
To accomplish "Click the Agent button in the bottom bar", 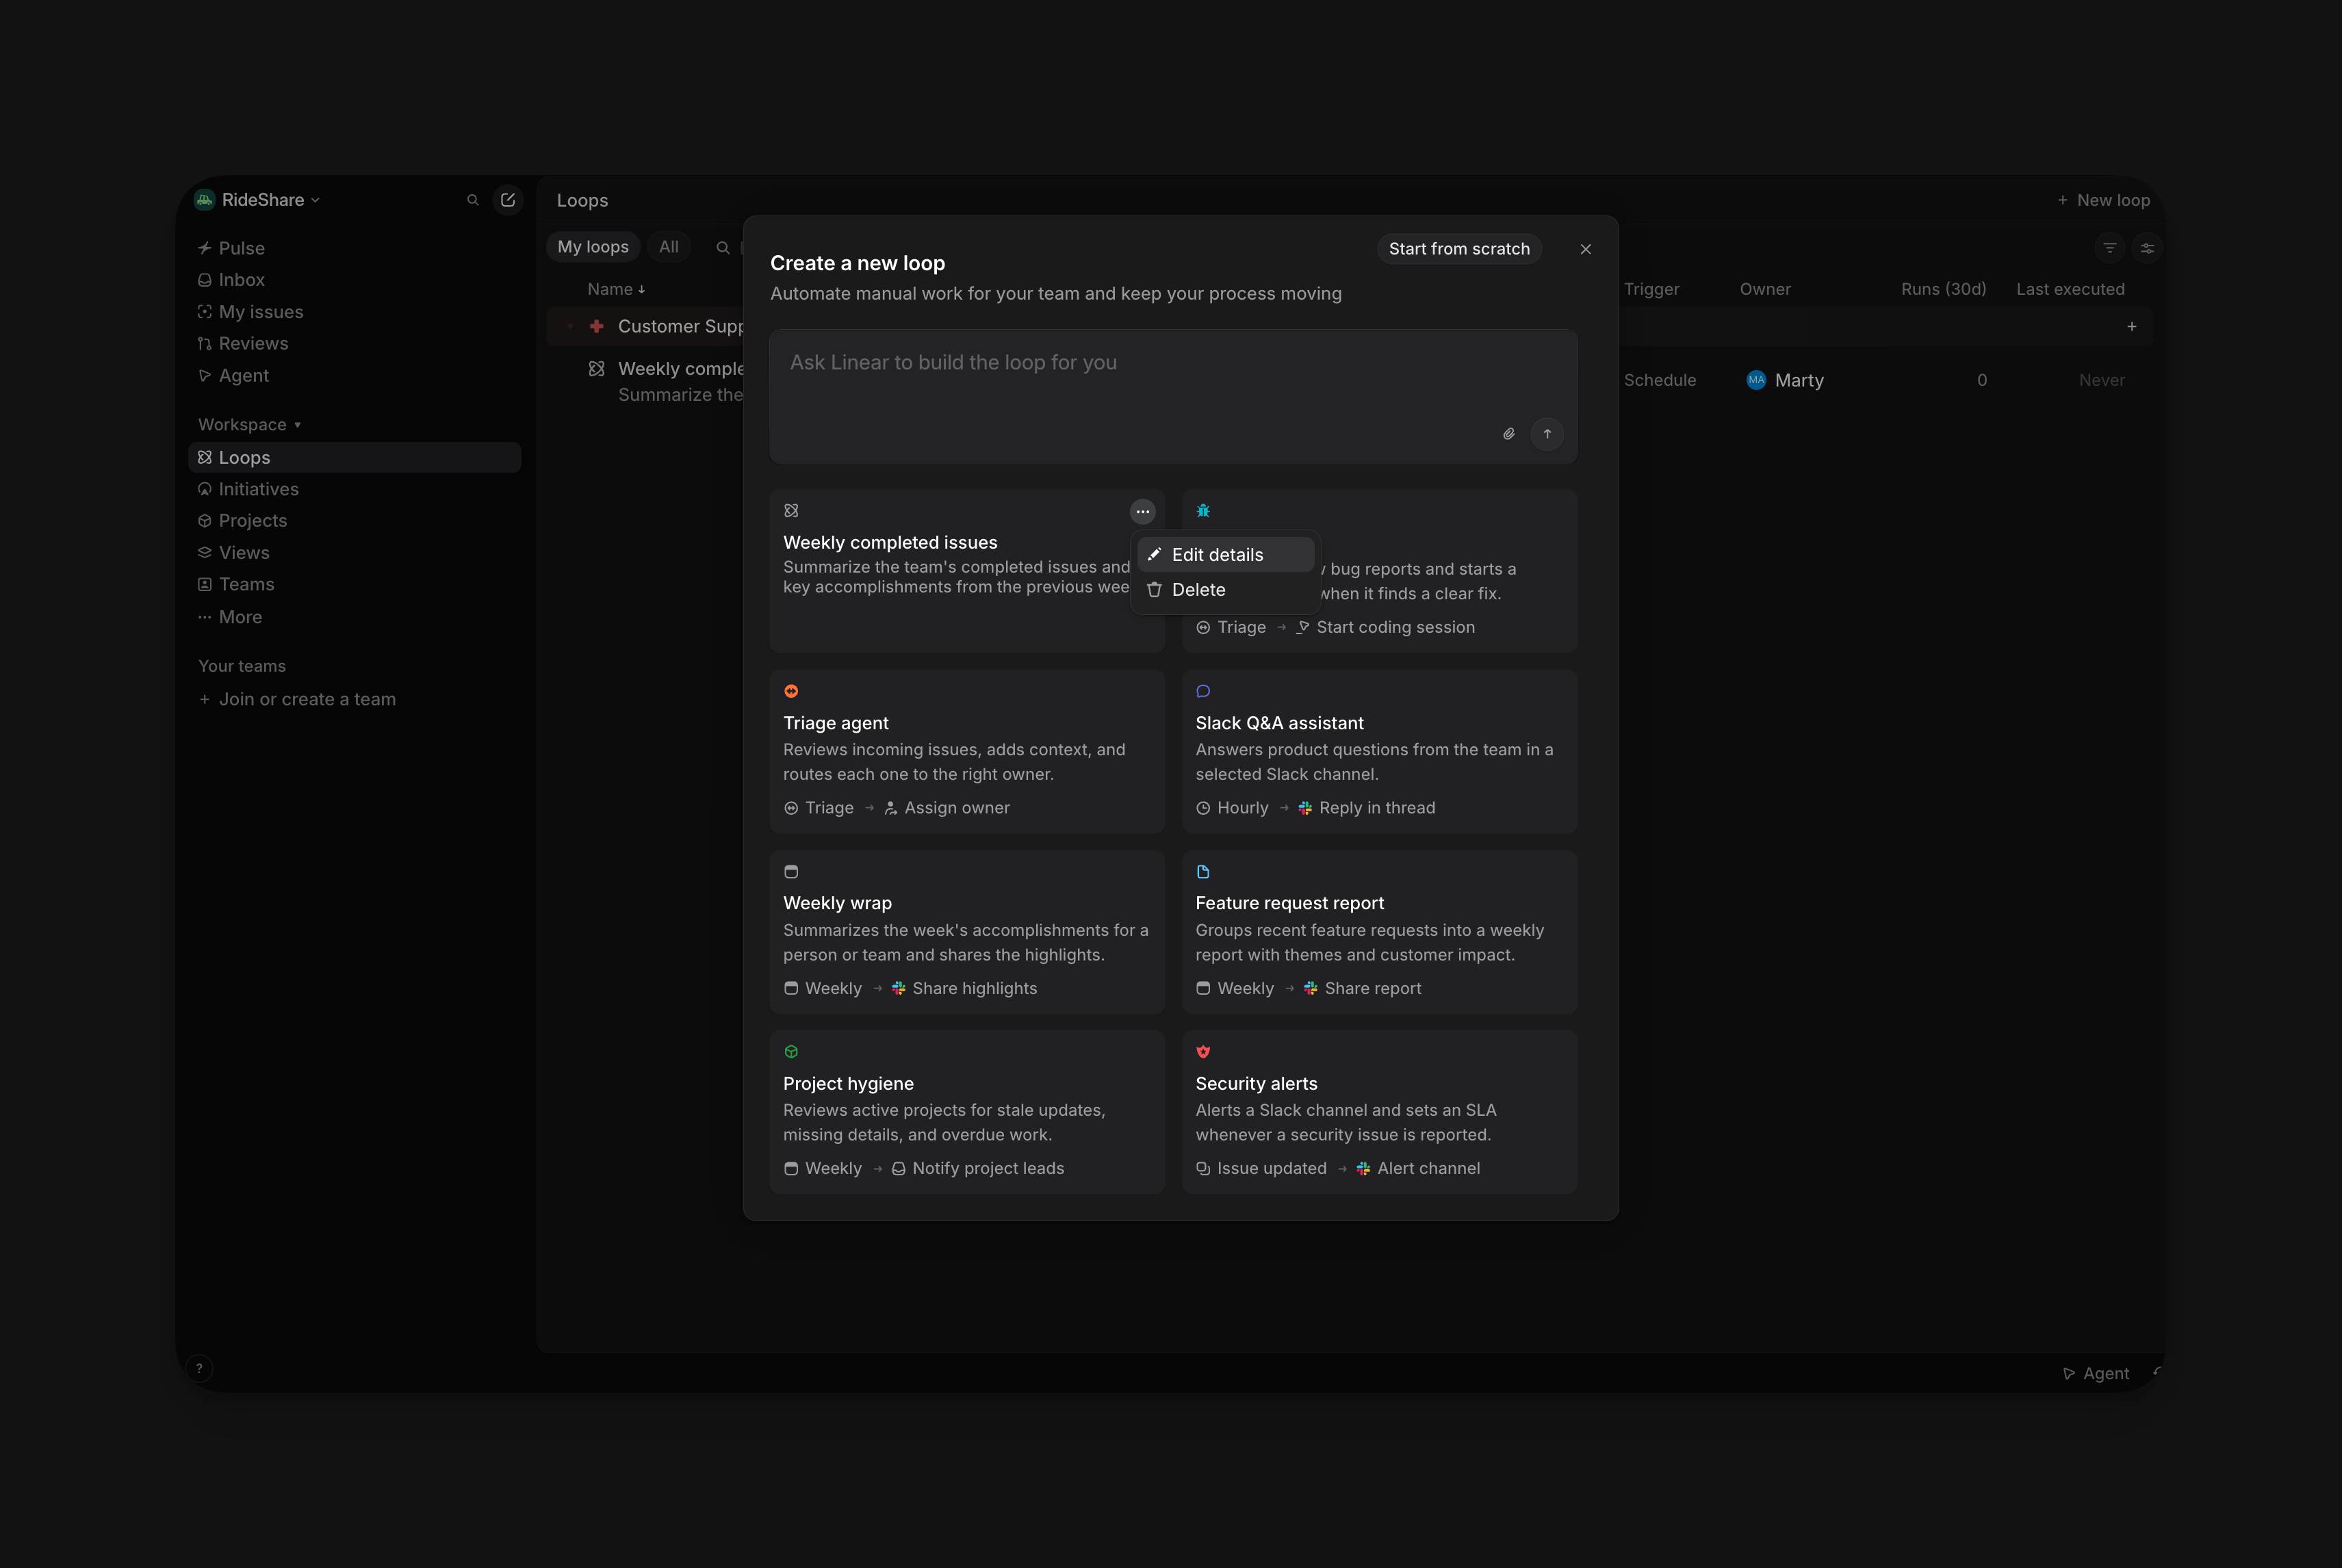I will coord(2096,1374).
